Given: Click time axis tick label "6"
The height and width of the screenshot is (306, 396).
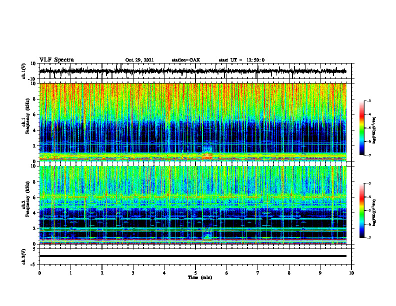Looking at the screenshot, I should (x=227, y=273).
